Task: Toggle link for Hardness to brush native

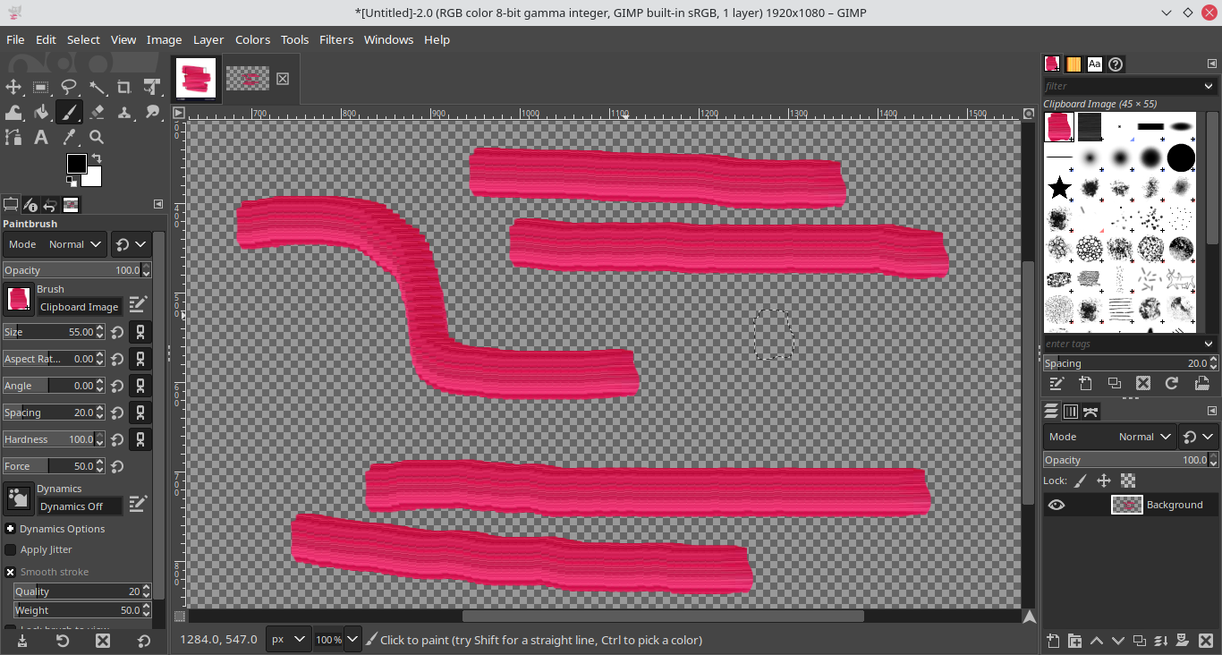Action: [140, 439]
